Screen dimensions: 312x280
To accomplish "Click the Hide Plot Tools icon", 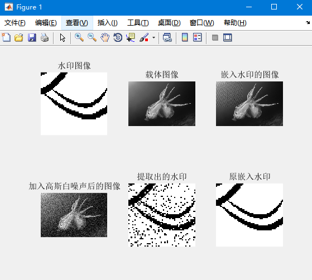I will click(215, 37).
